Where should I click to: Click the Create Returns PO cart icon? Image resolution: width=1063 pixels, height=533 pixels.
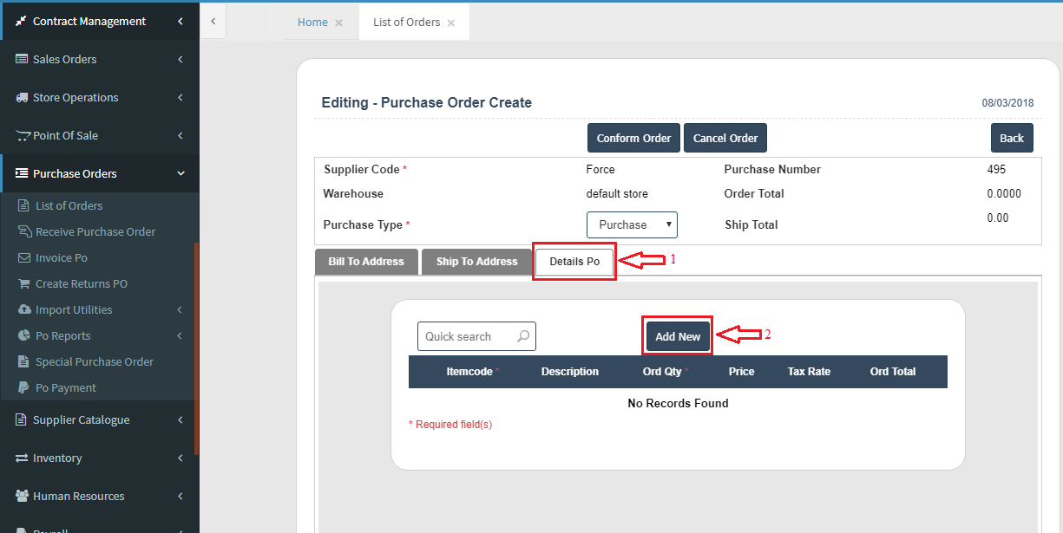coord(24,283)
